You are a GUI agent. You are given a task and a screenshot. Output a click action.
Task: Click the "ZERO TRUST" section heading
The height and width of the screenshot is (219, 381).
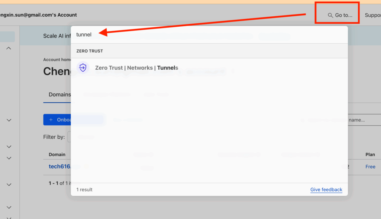[90, 51]
